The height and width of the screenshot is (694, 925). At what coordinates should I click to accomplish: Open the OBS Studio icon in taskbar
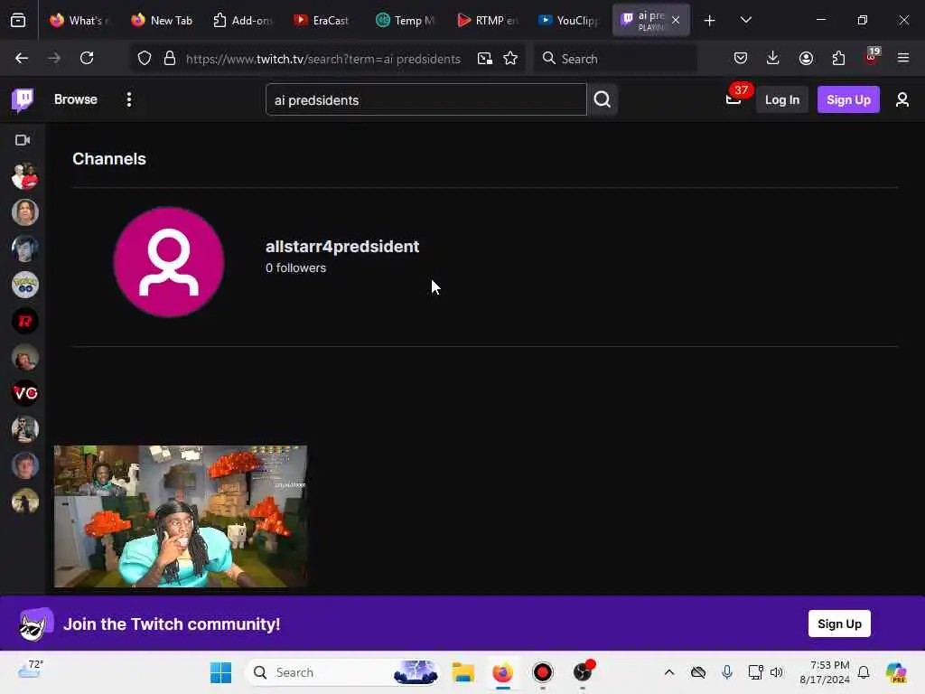click(583, 672)
